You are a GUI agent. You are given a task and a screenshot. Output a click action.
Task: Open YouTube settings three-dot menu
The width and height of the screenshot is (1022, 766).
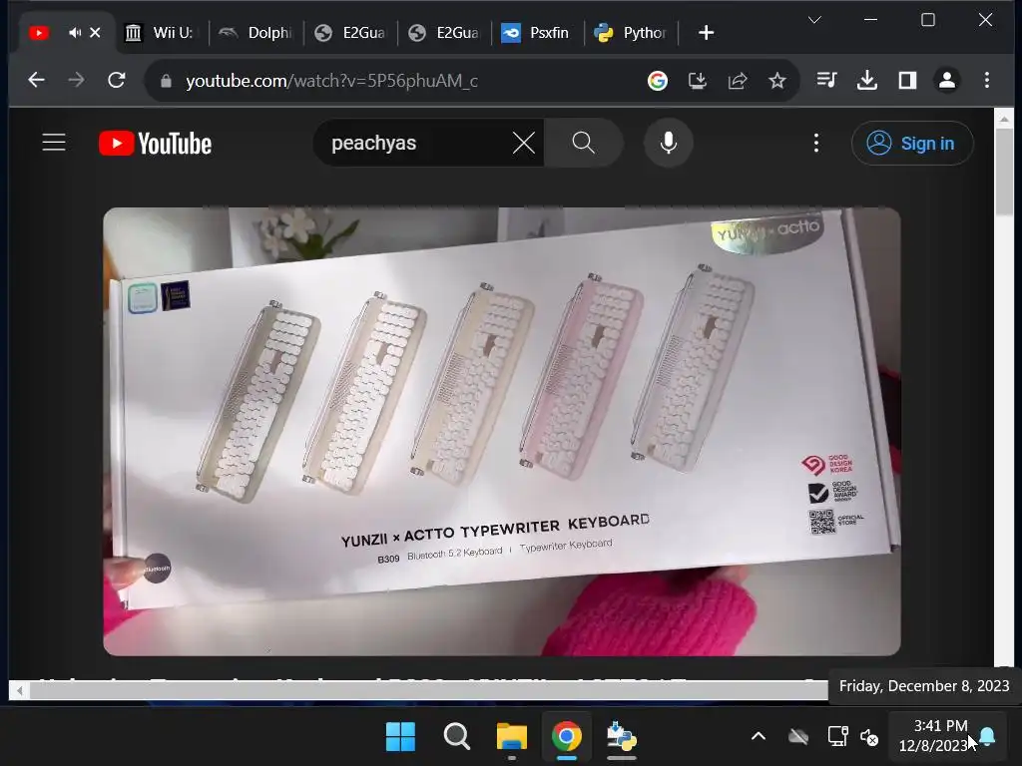pos(816,144)
